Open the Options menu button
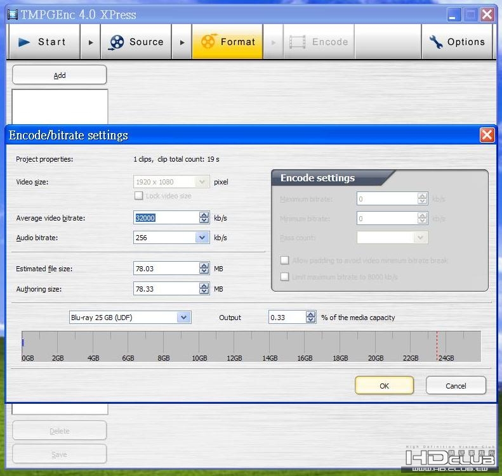The image size is (502, 476). [x=457, y=42]
